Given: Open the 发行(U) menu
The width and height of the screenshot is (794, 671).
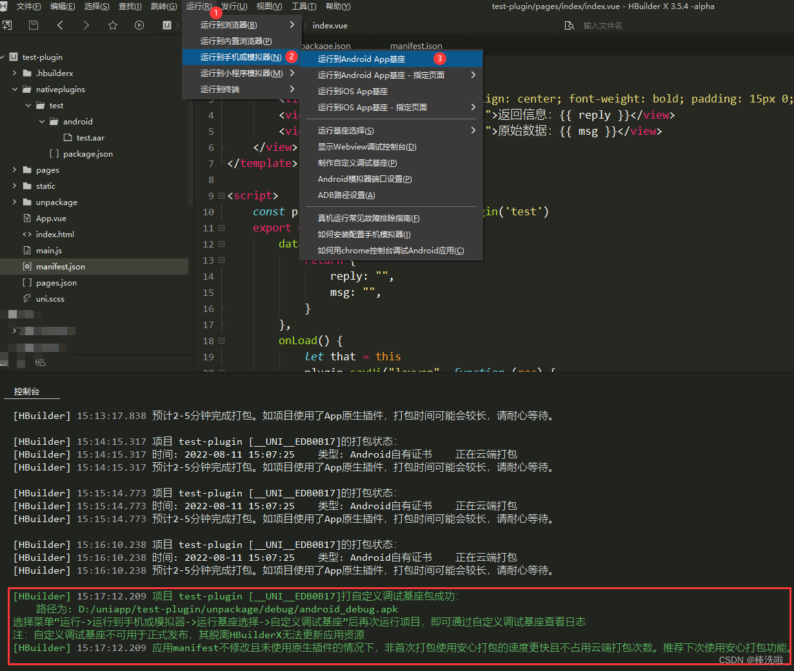Looking at the screenshot, I should 233,6.
